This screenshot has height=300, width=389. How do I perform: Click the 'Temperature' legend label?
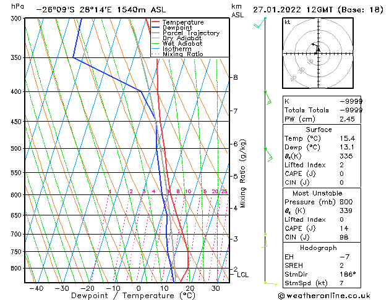(183, 22)
